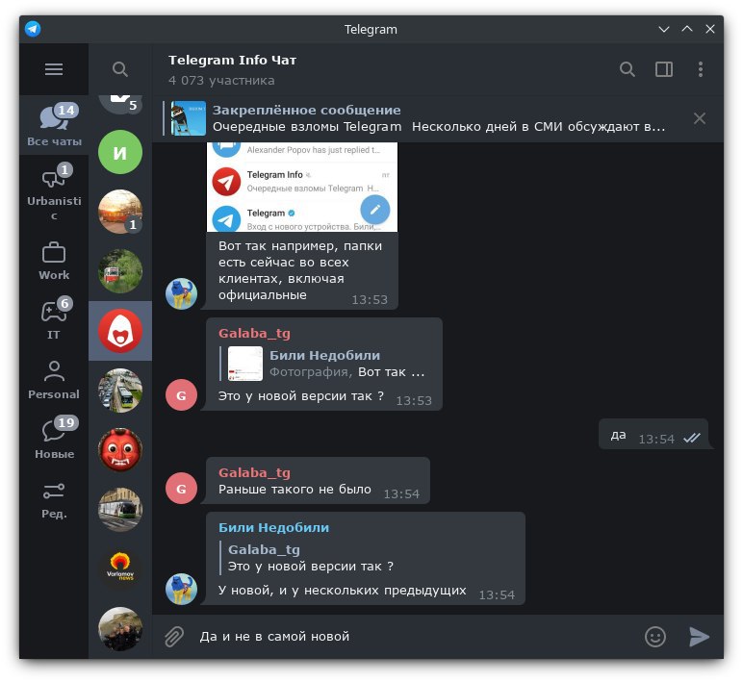Open chat with red tram in greenery avatar
Image resolution: width=743 pixels, height=682 pixels.
click(120, 271)
